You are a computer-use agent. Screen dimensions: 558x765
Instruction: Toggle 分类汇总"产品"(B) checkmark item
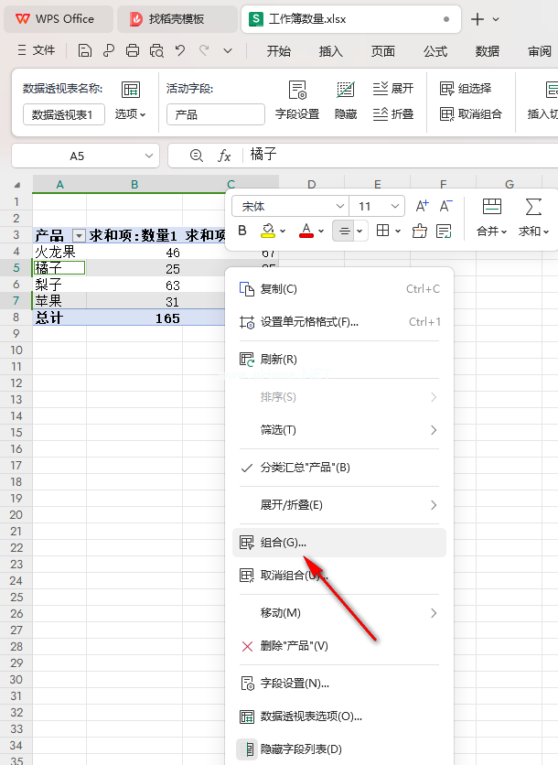[339, 468]
